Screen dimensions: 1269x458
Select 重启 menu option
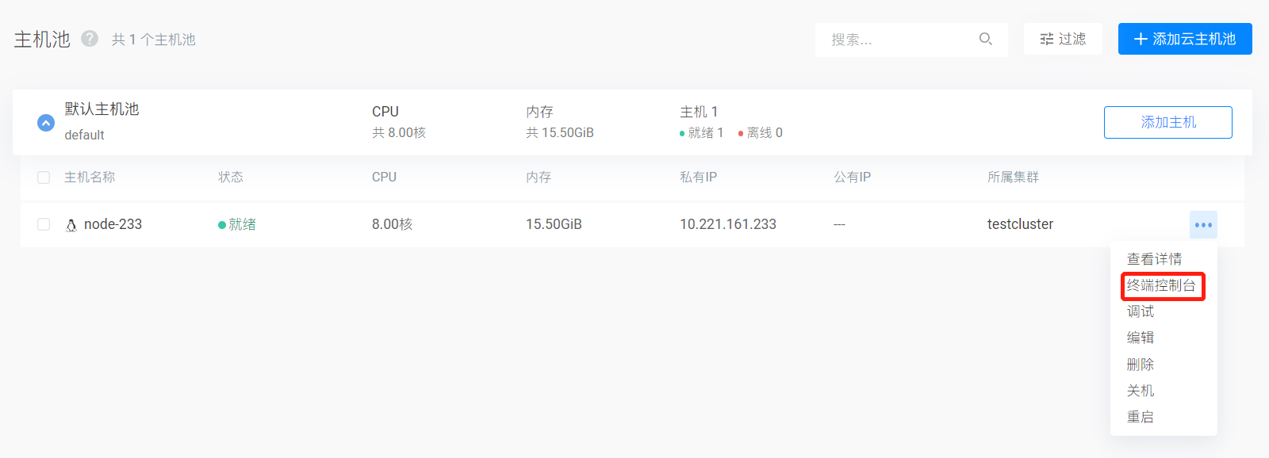tap(1141, 417)
